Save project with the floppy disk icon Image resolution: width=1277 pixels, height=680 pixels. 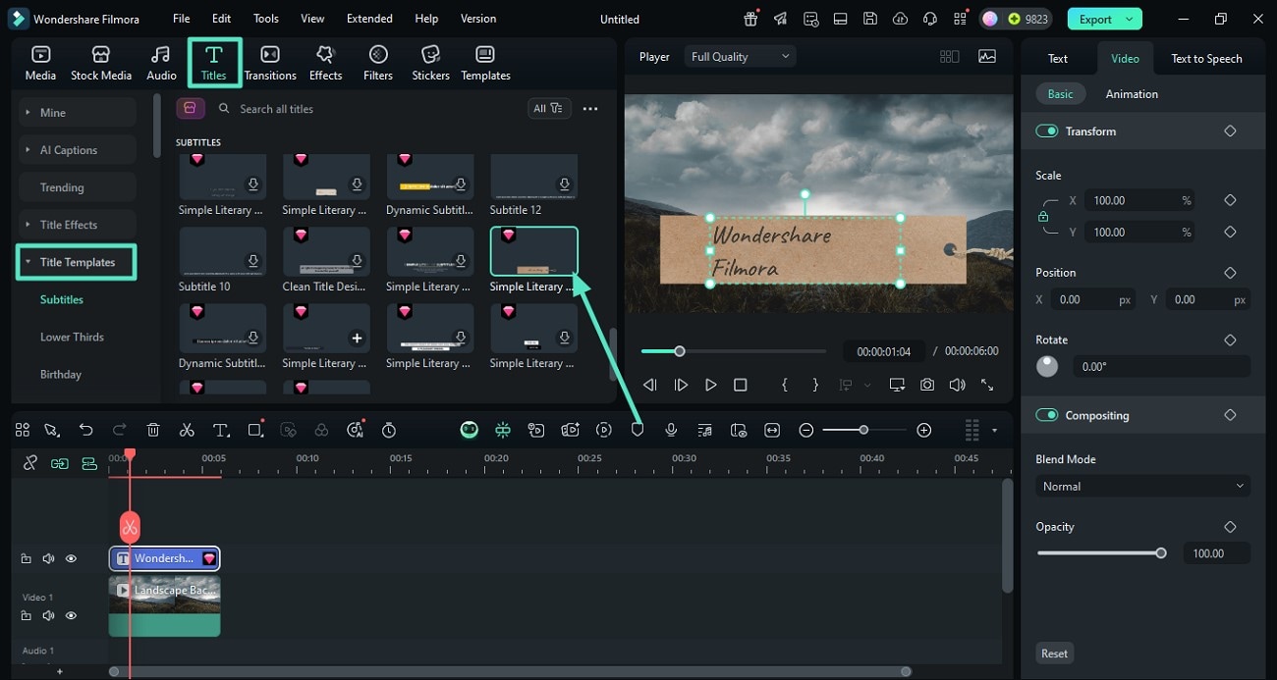point(870,19)
